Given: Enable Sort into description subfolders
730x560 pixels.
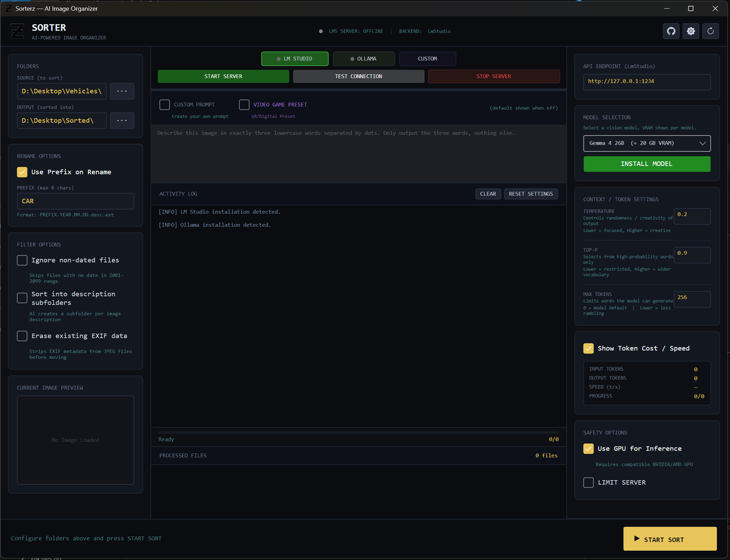Looking at the screenshot, I should pyautogui.click(x=22, y=298).
